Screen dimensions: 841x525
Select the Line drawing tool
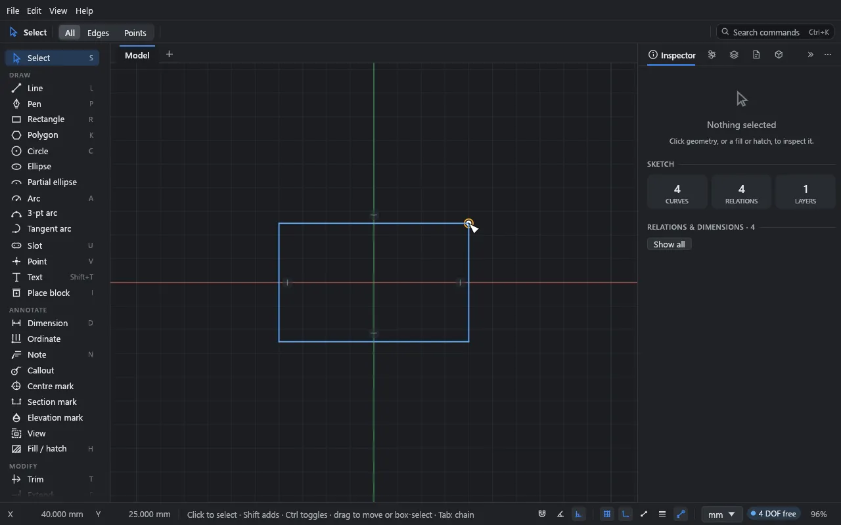pos(53,88)
